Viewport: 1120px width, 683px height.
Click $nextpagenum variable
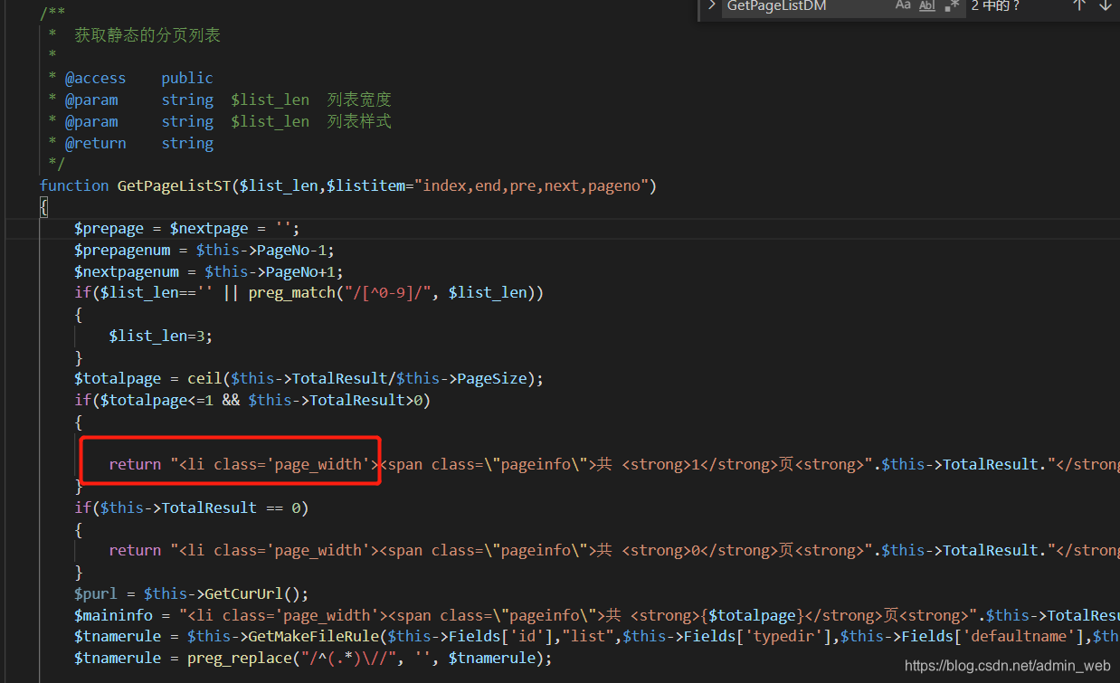pos(126,271)
